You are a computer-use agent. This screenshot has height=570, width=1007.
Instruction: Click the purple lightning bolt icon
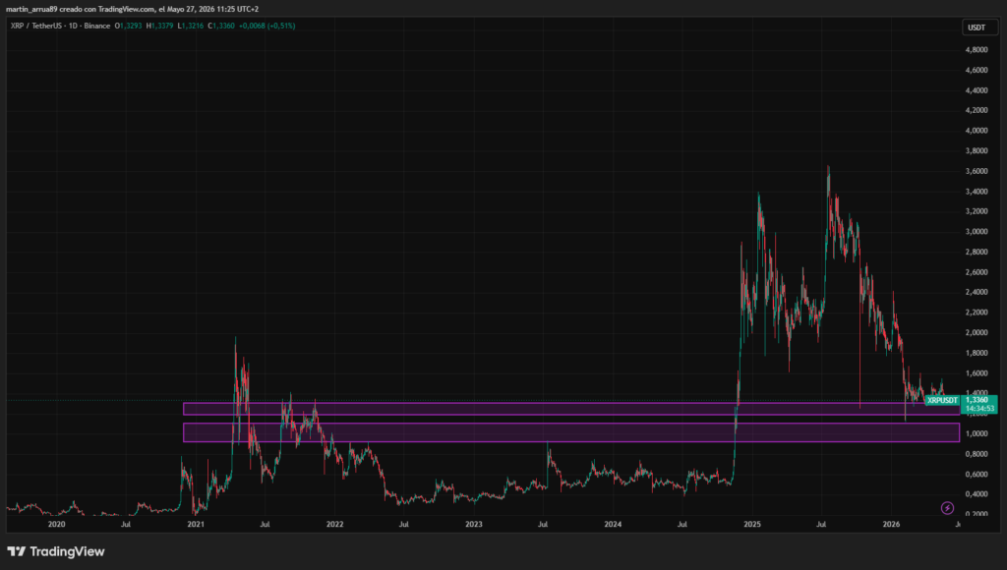947,508
